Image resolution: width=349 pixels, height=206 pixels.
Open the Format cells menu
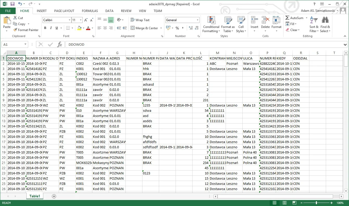coord(276,24)
